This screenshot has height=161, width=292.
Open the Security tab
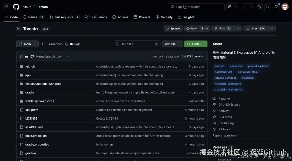coord(164,17)
